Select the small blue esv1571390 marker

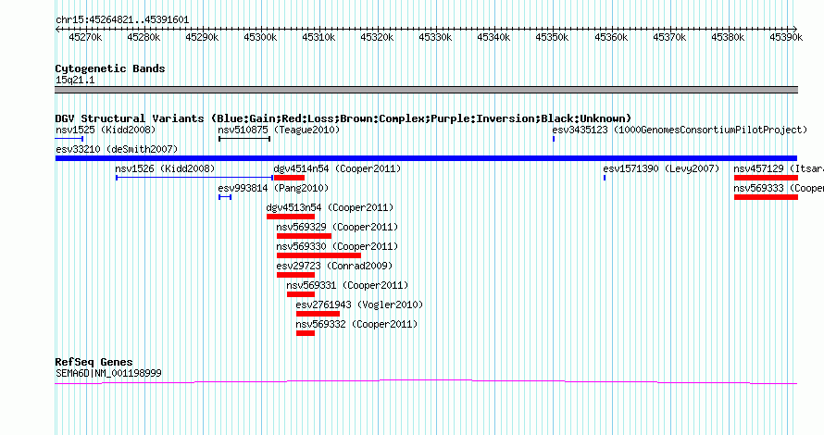click(x=605, y=178)
